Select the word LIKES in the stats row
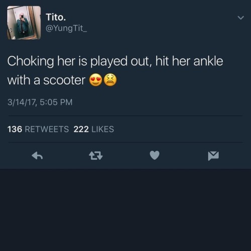Viewport: 251px width, 251px height. pyautogui.click(x=103, y=129)
